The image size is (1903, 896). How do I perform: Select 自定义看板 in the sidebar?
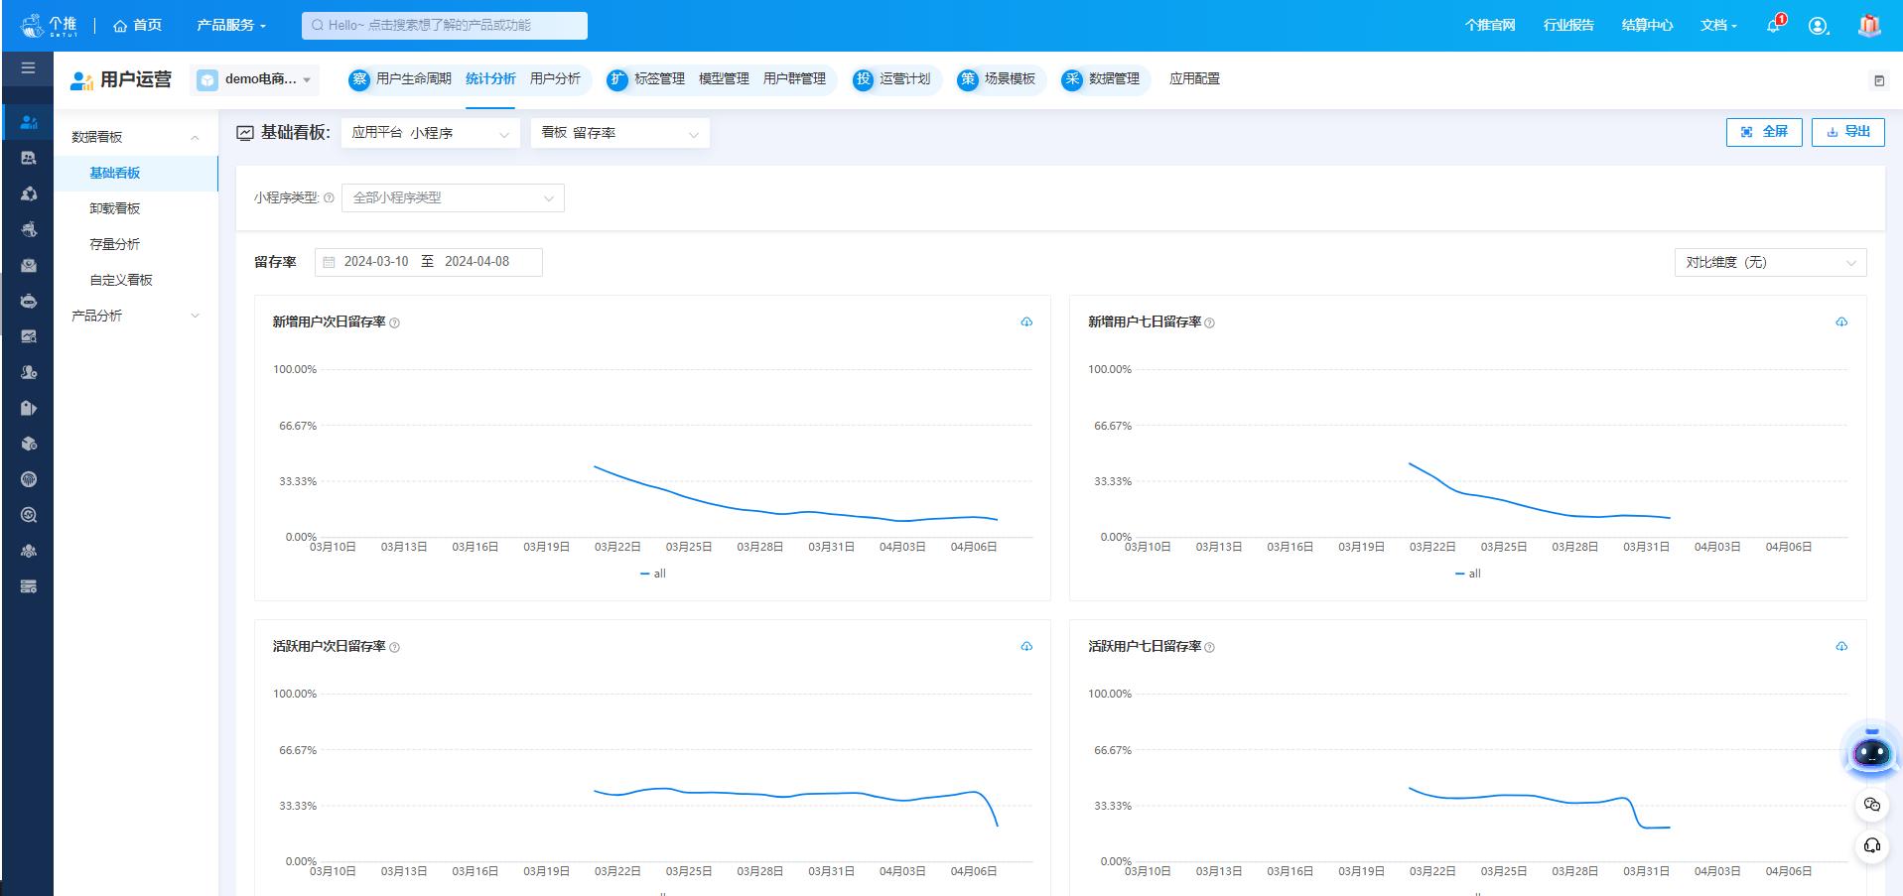click(x=136, y=280)
